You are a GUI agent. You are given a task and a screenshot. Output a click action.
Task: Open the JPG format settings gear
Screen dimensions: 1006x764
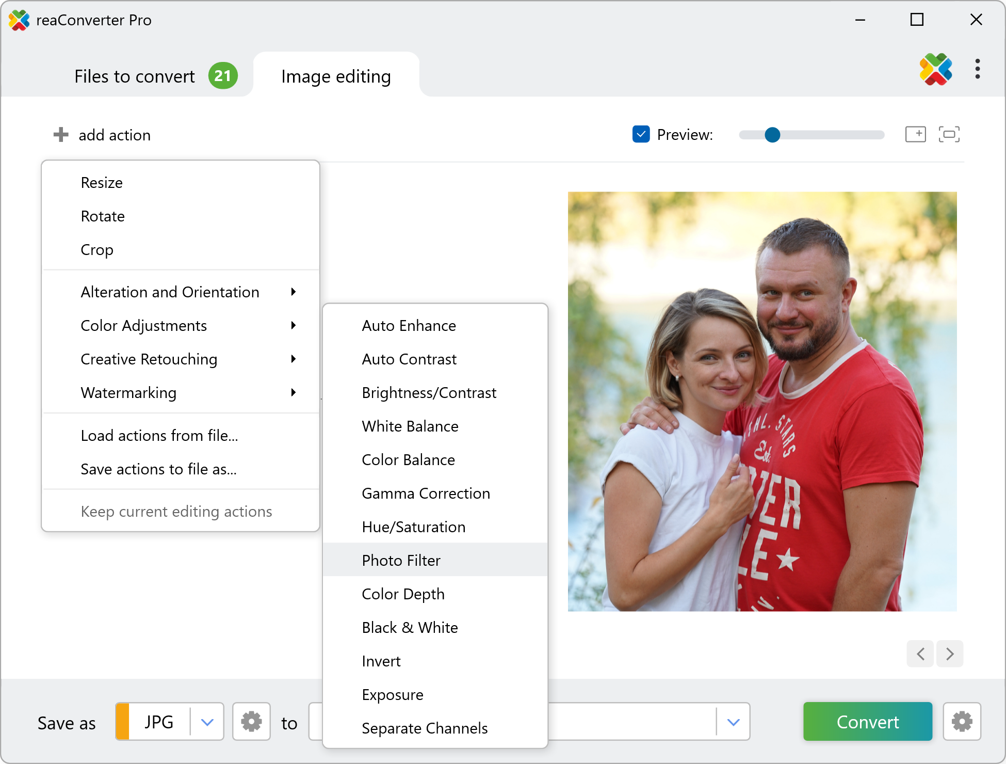coord(251,721)
